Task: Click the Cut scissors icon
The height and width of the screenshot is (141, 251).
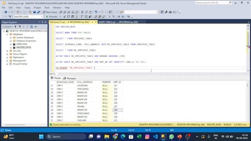Action: pos(82,12)
